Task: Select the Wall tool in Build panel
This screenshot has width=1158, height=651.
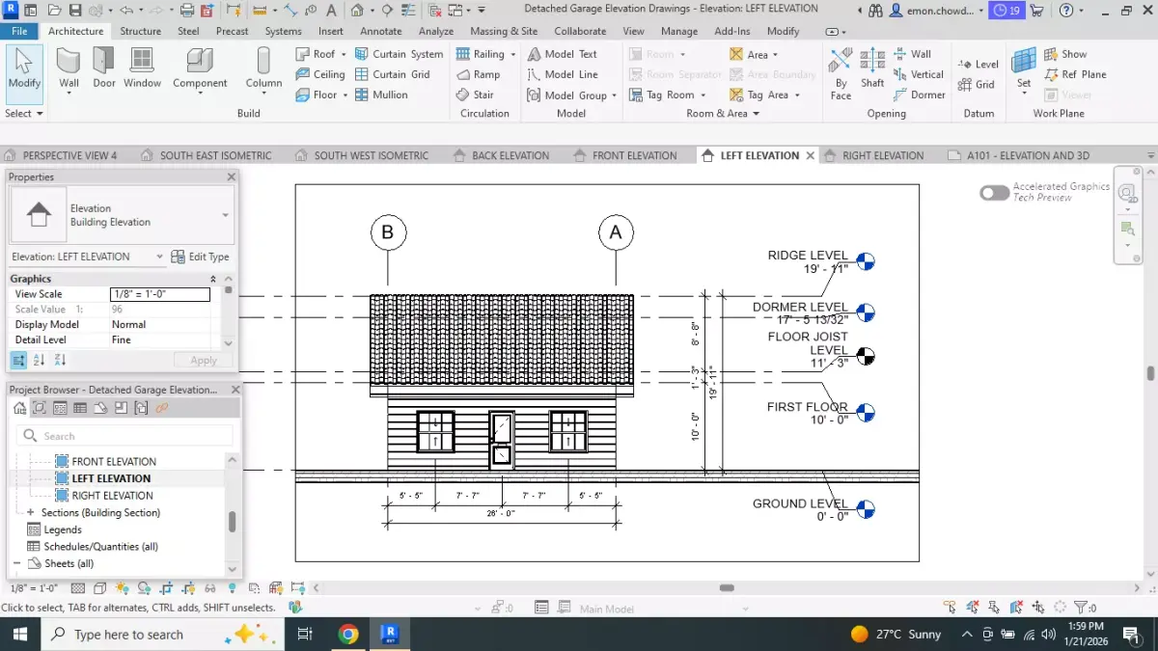Action: pyautogui.click(x=69, y=69)
